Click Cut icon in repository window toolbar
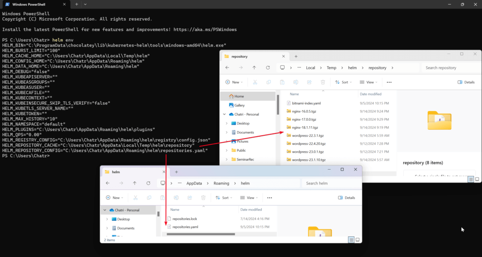Screen dimensions: 482x257 pos(255,82)
